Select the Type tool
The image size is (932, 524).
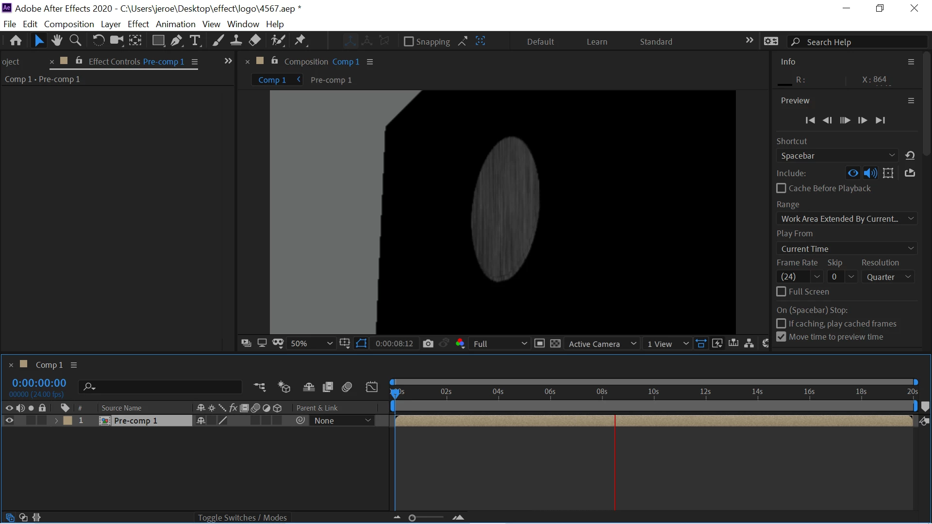coord(195,41)
